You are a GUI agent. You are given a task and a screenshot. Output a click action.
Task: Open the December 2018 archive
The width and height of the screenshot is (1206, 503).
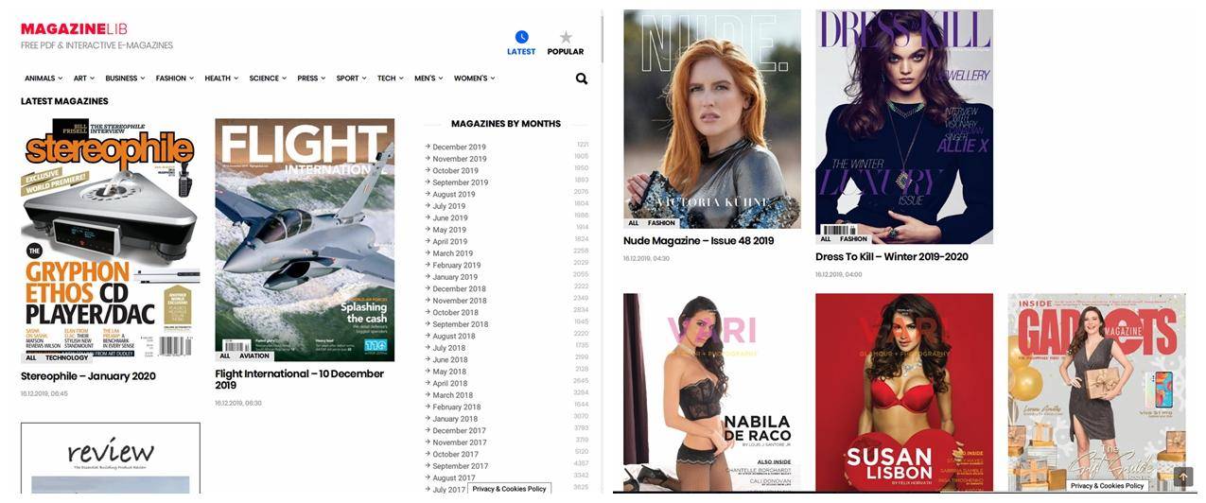tap(459, 289)
